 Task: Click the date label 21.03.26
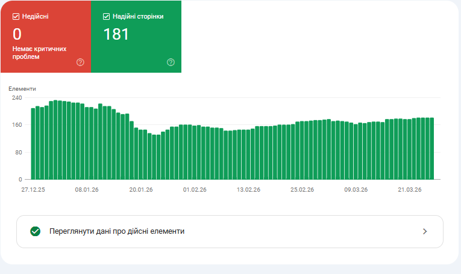coord(410,190)
